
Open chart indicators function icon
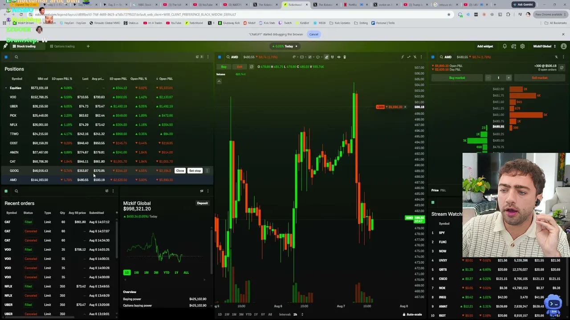(x=403, y=57)
